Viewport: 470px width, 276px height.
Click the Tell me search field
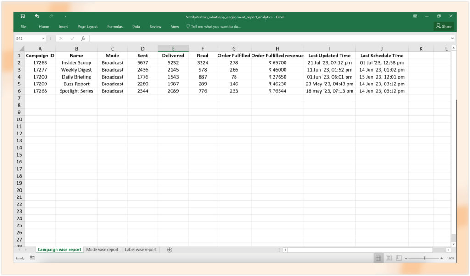[x=216, y=27]
